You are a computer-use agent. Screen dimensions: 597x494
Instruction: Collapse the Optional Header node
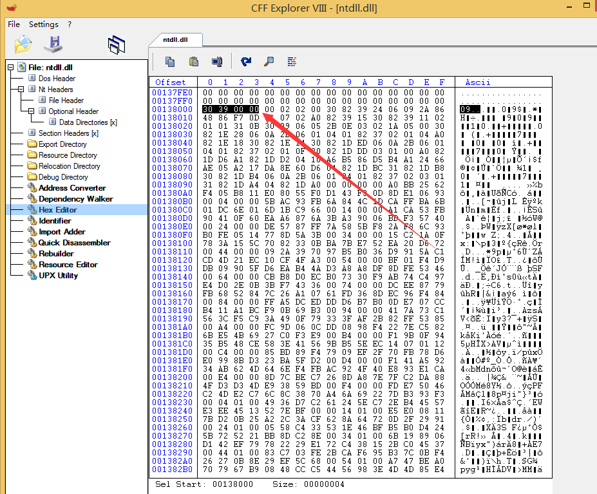31,111
